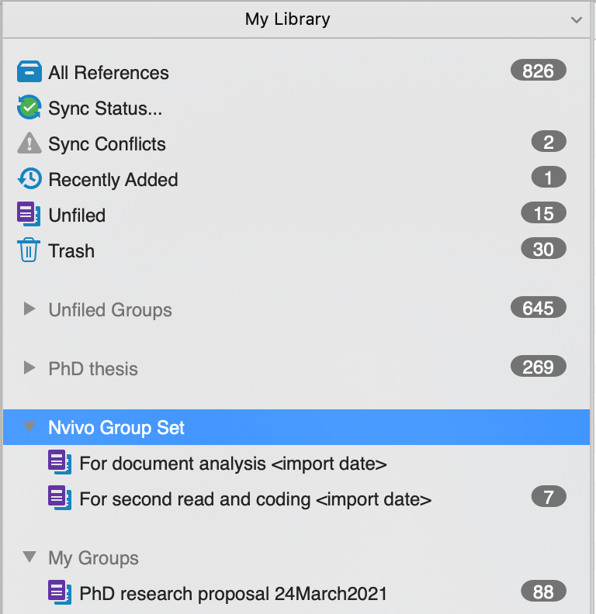
Task: Click the Sync Status green checkmark icon
Action: [x=29, y=108]
